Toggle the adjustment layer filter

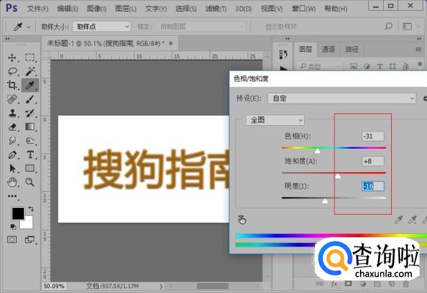367,66
